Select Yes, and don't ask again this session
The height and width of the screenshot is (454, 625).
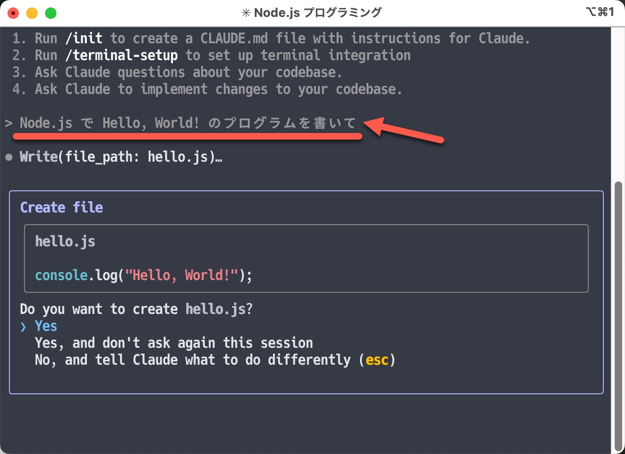tap(173, 343)
